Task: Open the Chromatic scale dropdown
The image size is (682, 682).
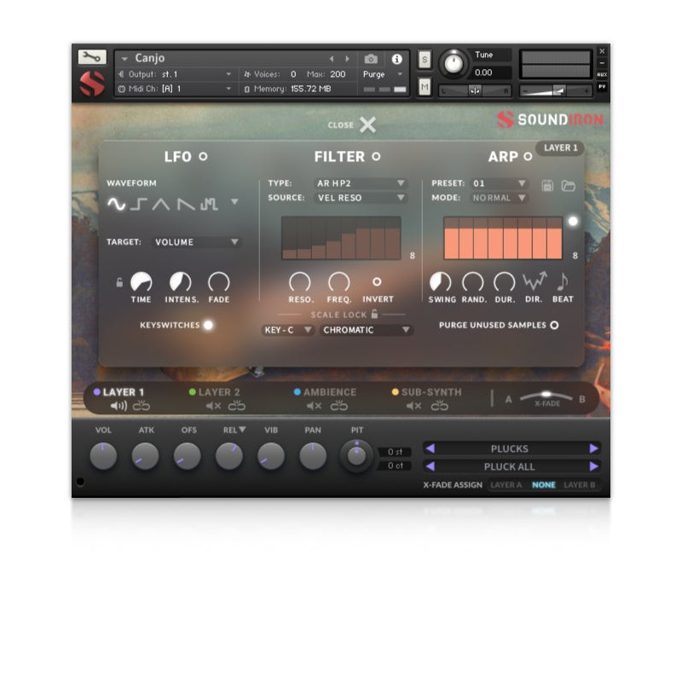Action: (x=367, y=330)
